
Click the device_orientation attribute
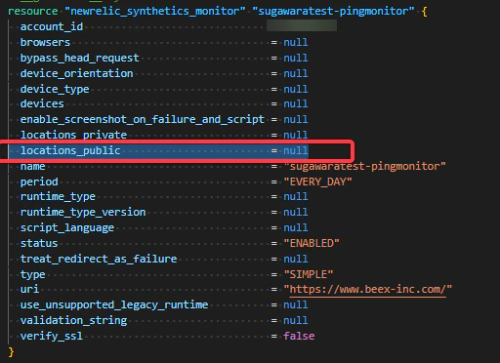(x=76, y=73)
